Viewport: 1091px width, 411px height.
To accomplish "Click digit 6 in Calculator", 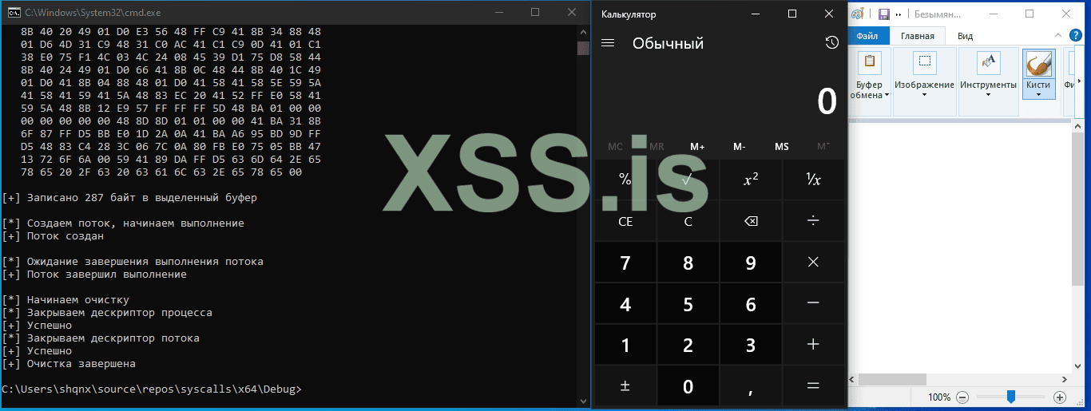I will pos(750,304).
